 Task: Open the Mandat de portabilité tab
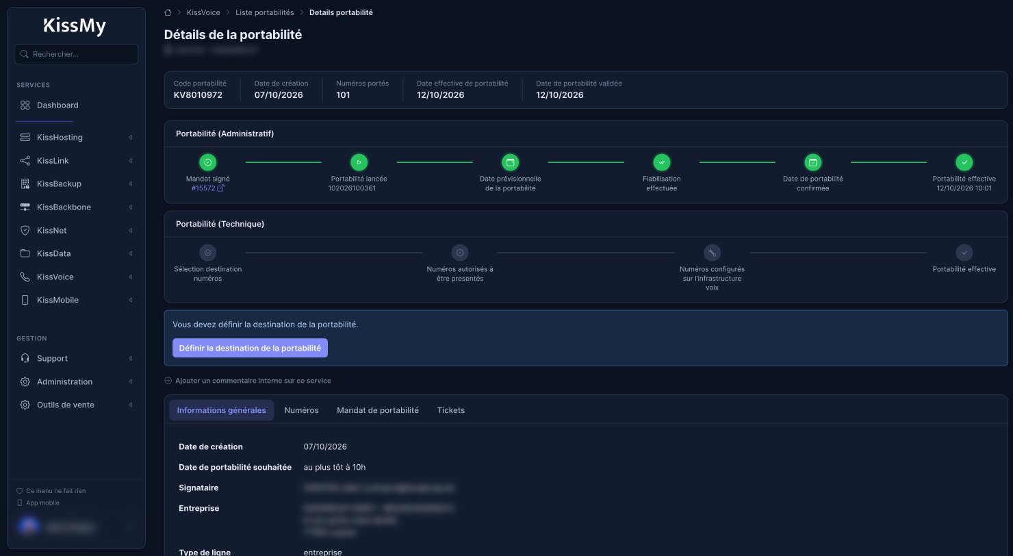[x=378, y=410]
